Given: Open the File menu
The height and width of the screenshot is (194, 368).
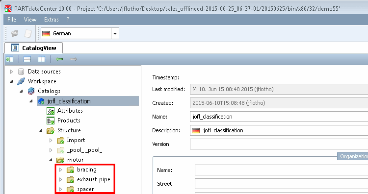Looking at the screenshot, I should pyautogui.click(x=11, y=20).
